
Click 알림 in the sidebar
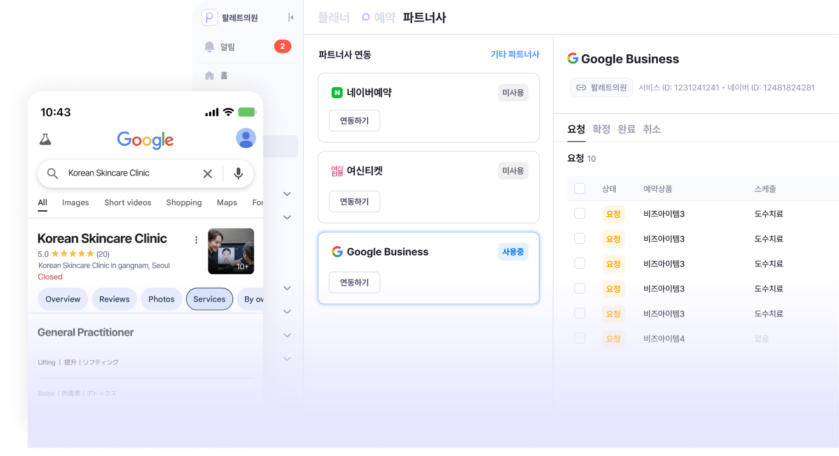coord(227,47)
